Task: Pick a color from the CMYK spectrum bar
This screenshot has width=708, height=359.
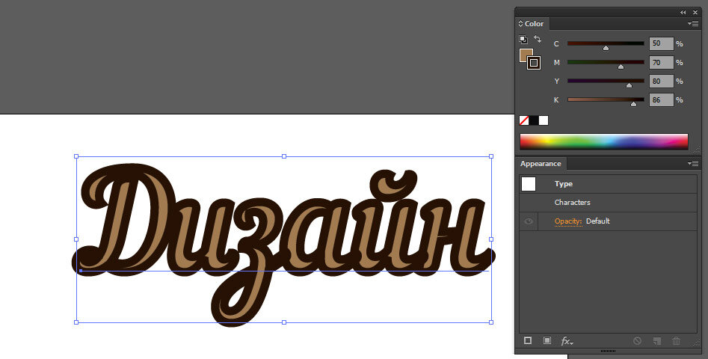Action: coord(603,141)
